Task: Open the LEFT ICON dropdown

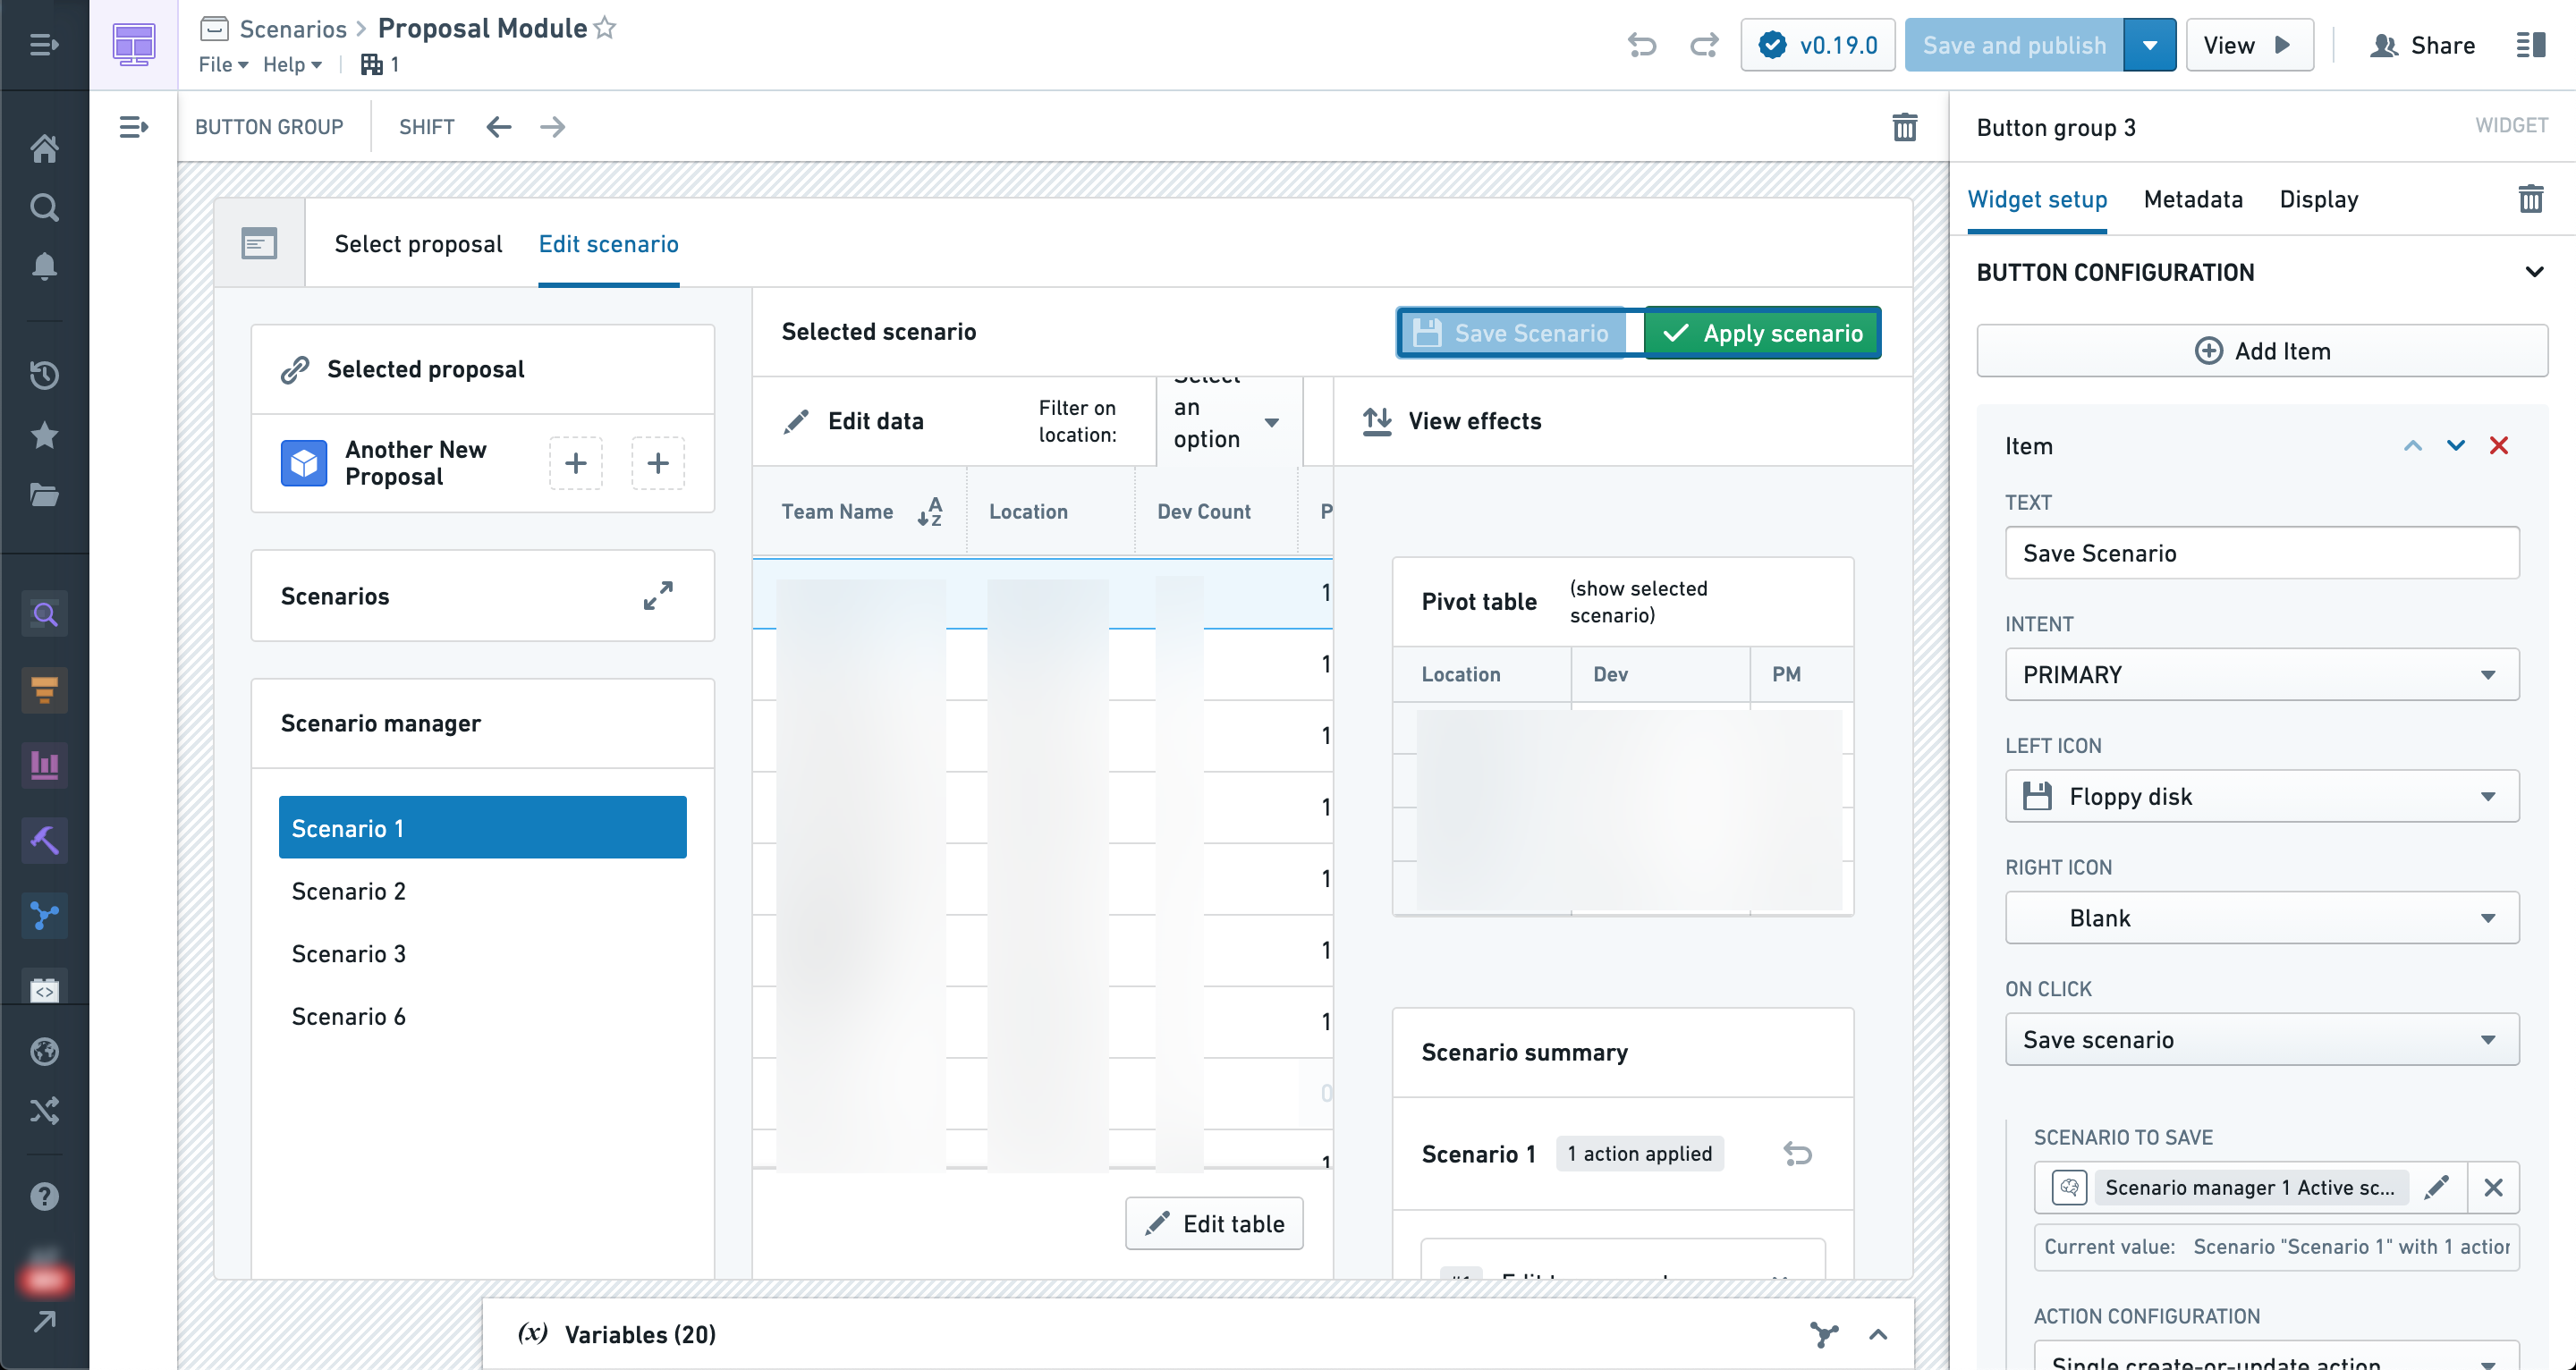Action: (2261, 796)
